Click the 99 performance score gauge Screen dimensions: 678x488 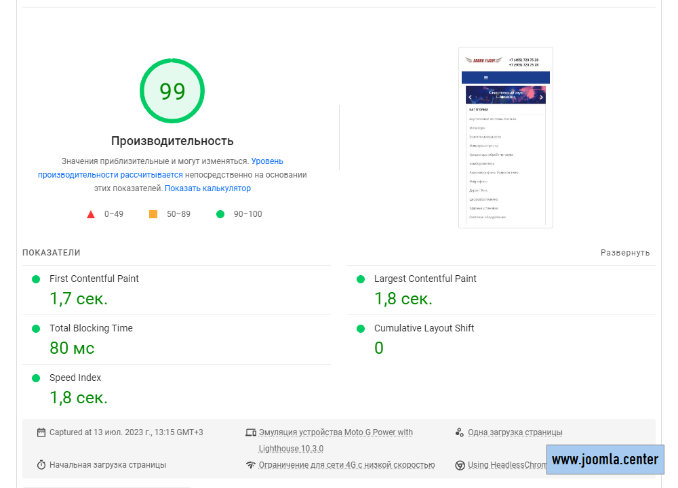pos(172,91)
